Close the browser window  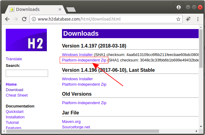tap(200, 7)
